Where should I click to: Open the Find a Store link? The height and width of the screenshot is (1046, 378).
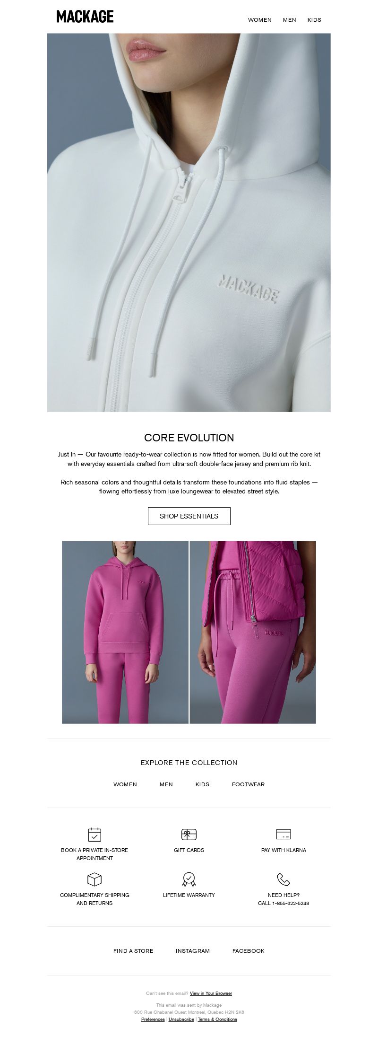point(133,950)
